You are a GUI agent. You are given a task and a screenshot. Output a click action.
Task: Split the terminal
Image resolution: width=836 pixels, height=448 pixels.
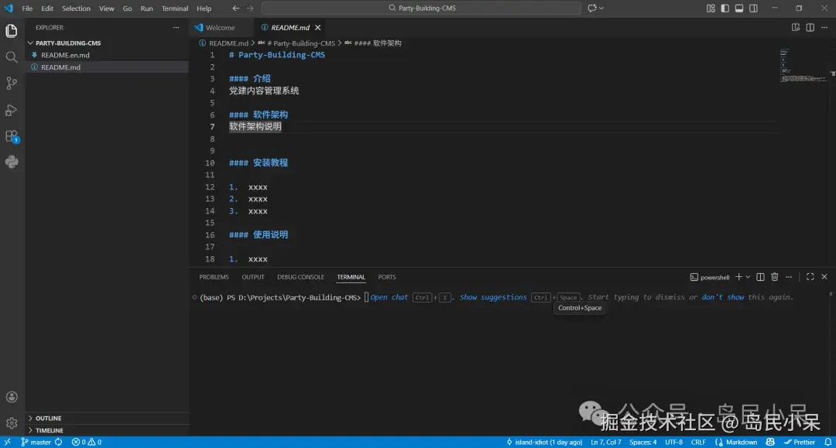[x=760, y=277]
